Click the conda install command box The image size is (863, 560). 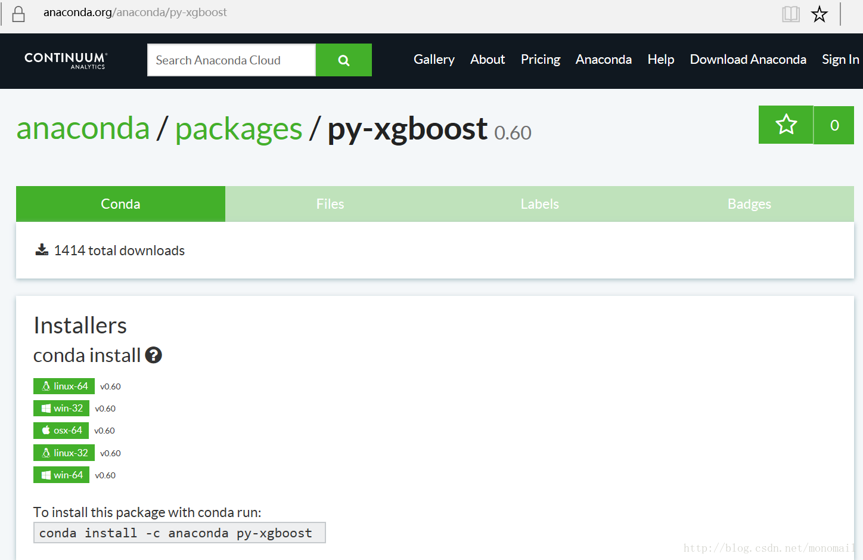click(179, 533)
